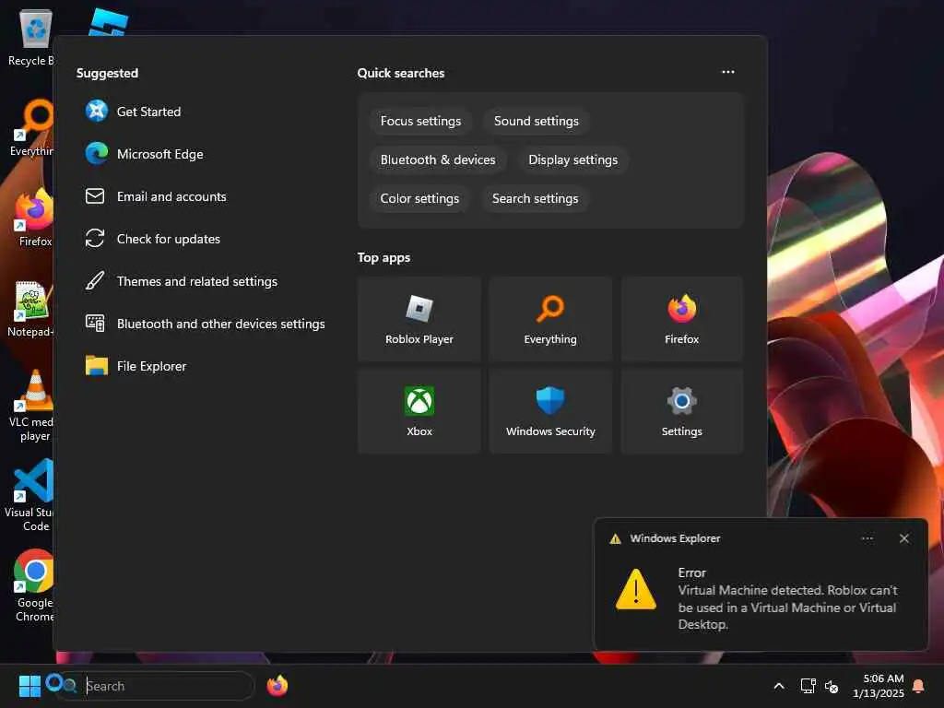Choose Search settings quick search

pos(535,198)
